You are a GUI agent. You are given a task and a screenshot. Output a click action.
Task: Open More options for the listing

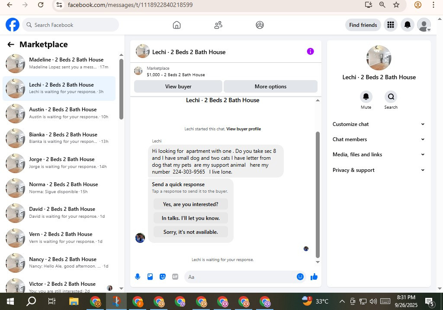270,87
